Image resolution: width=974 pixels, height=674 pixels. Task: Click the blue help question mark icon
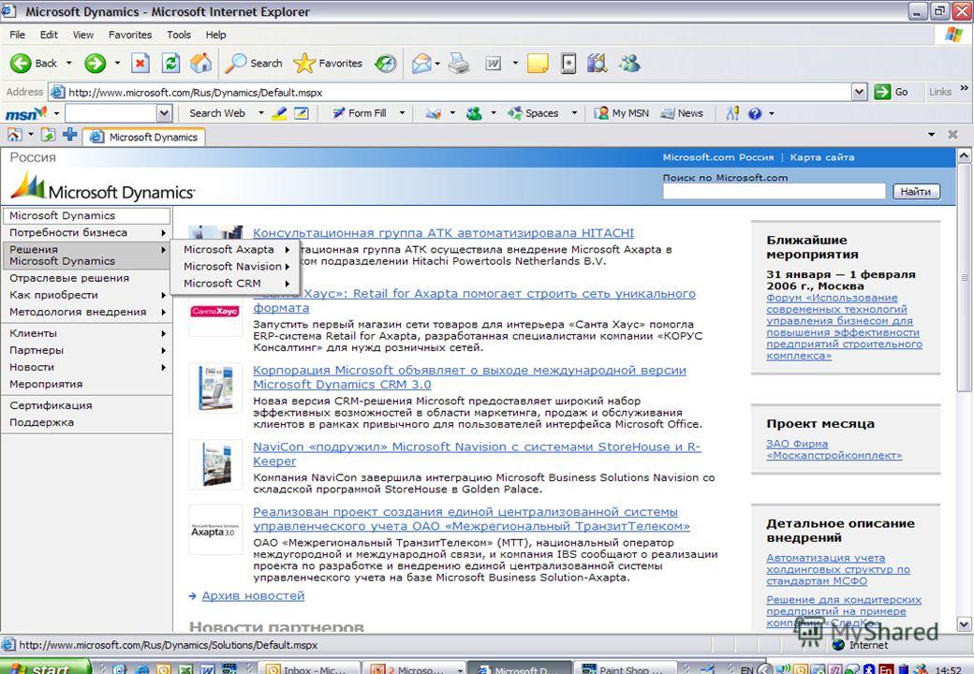click(x=755, y=113)
